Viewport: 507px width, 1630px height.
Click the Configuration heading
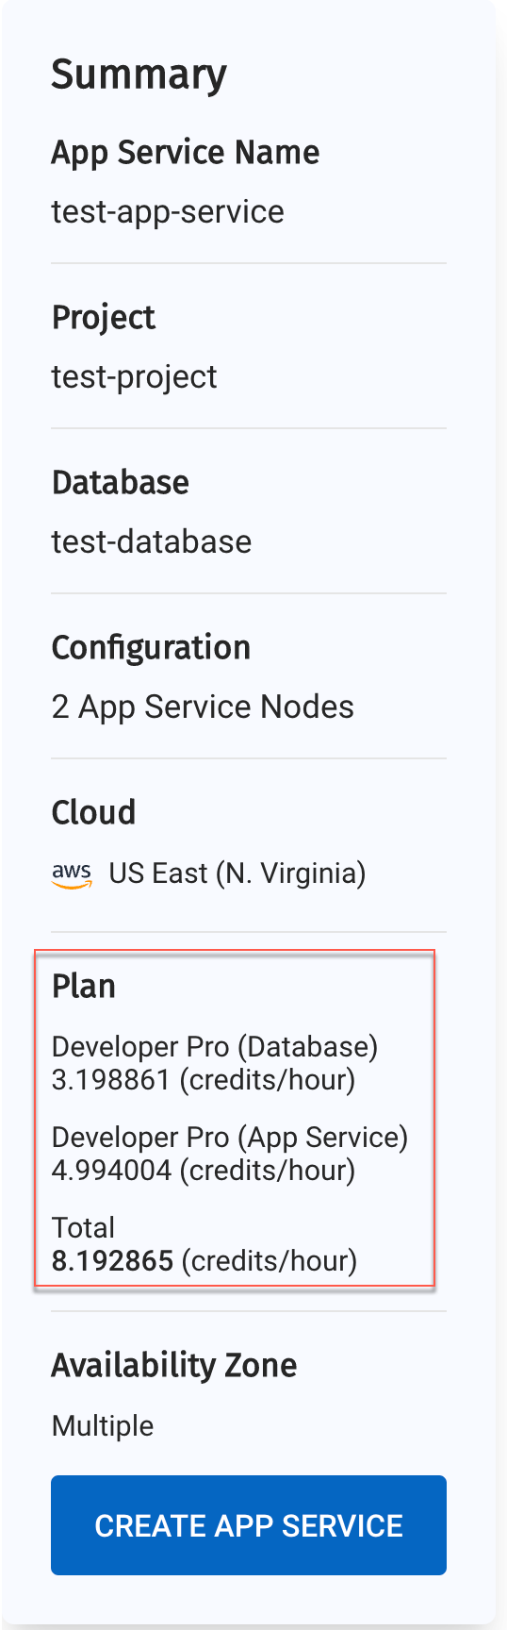[151, 648]
